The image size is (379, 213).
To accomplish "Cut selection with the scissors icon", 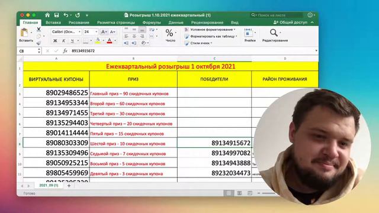I will (x=38, y=30).
